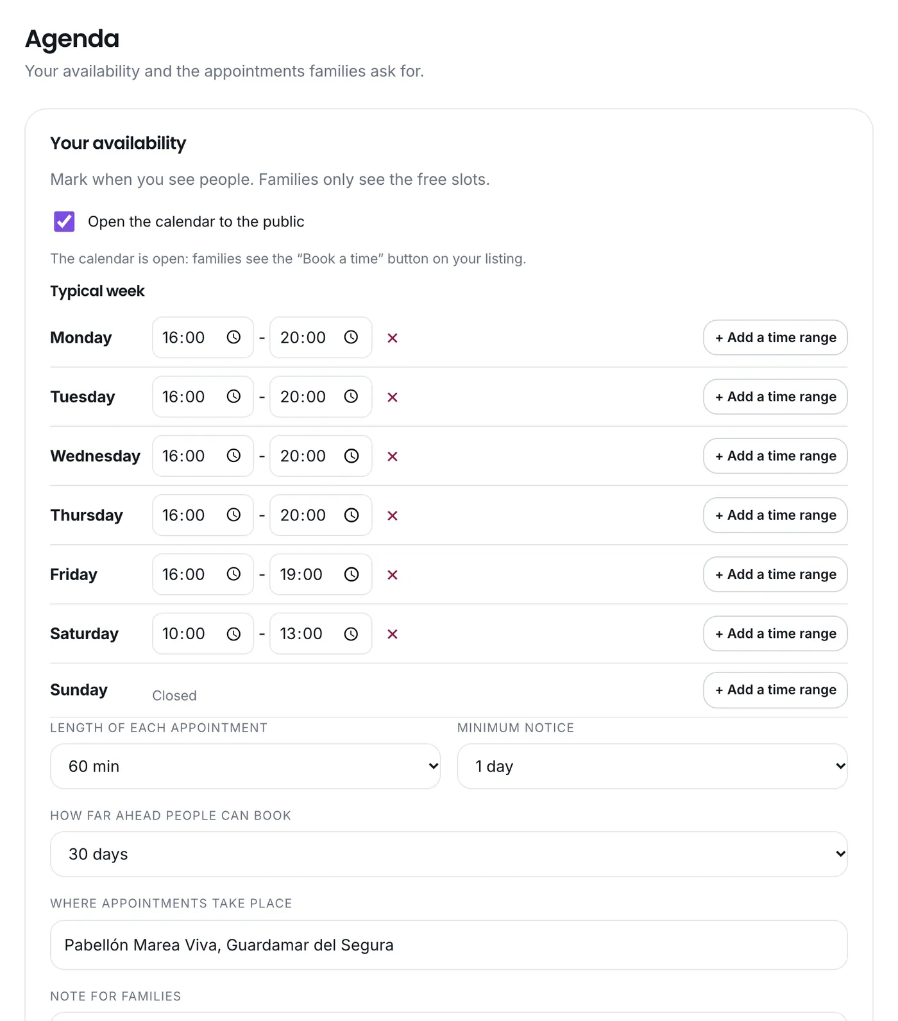Remove Tuesday time range with red X
This screenshot has height=1021, width=898.
393,397
